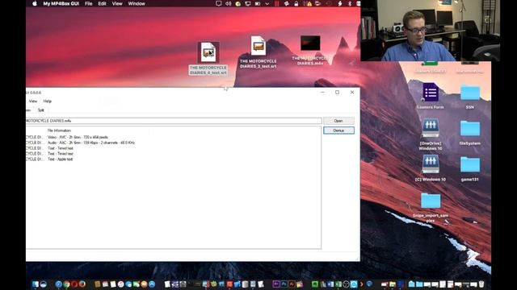
Task: Open the Apple menu
Action: click(34, 3)
